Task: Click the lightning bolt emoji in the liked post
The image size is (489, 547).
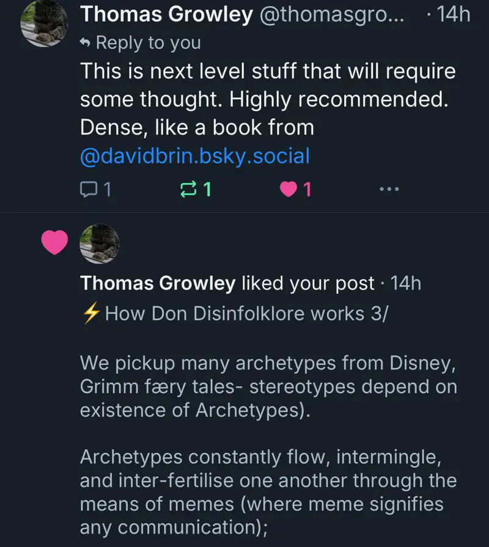Action: click(x=90, y=314)
